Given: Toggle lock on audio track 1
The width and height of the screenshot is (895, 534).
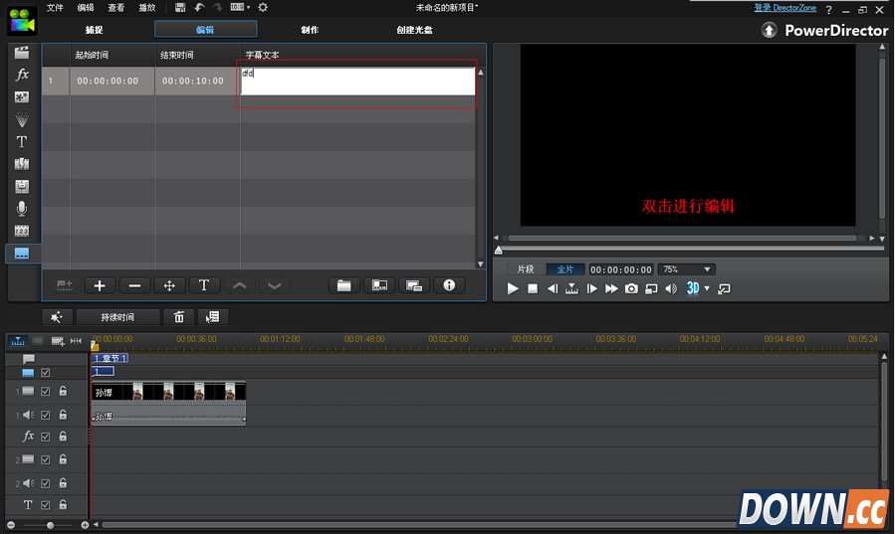Looking at the screenshot, I should coord(63,415).
